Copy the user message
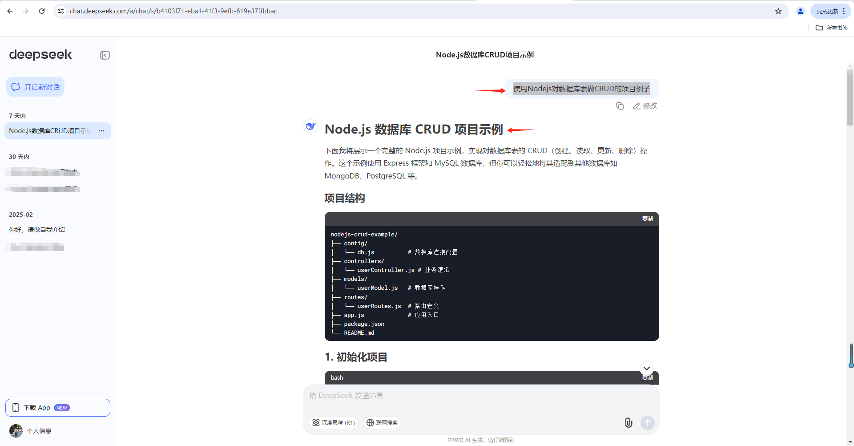The image size is (854, 446). tap(620, 106)
